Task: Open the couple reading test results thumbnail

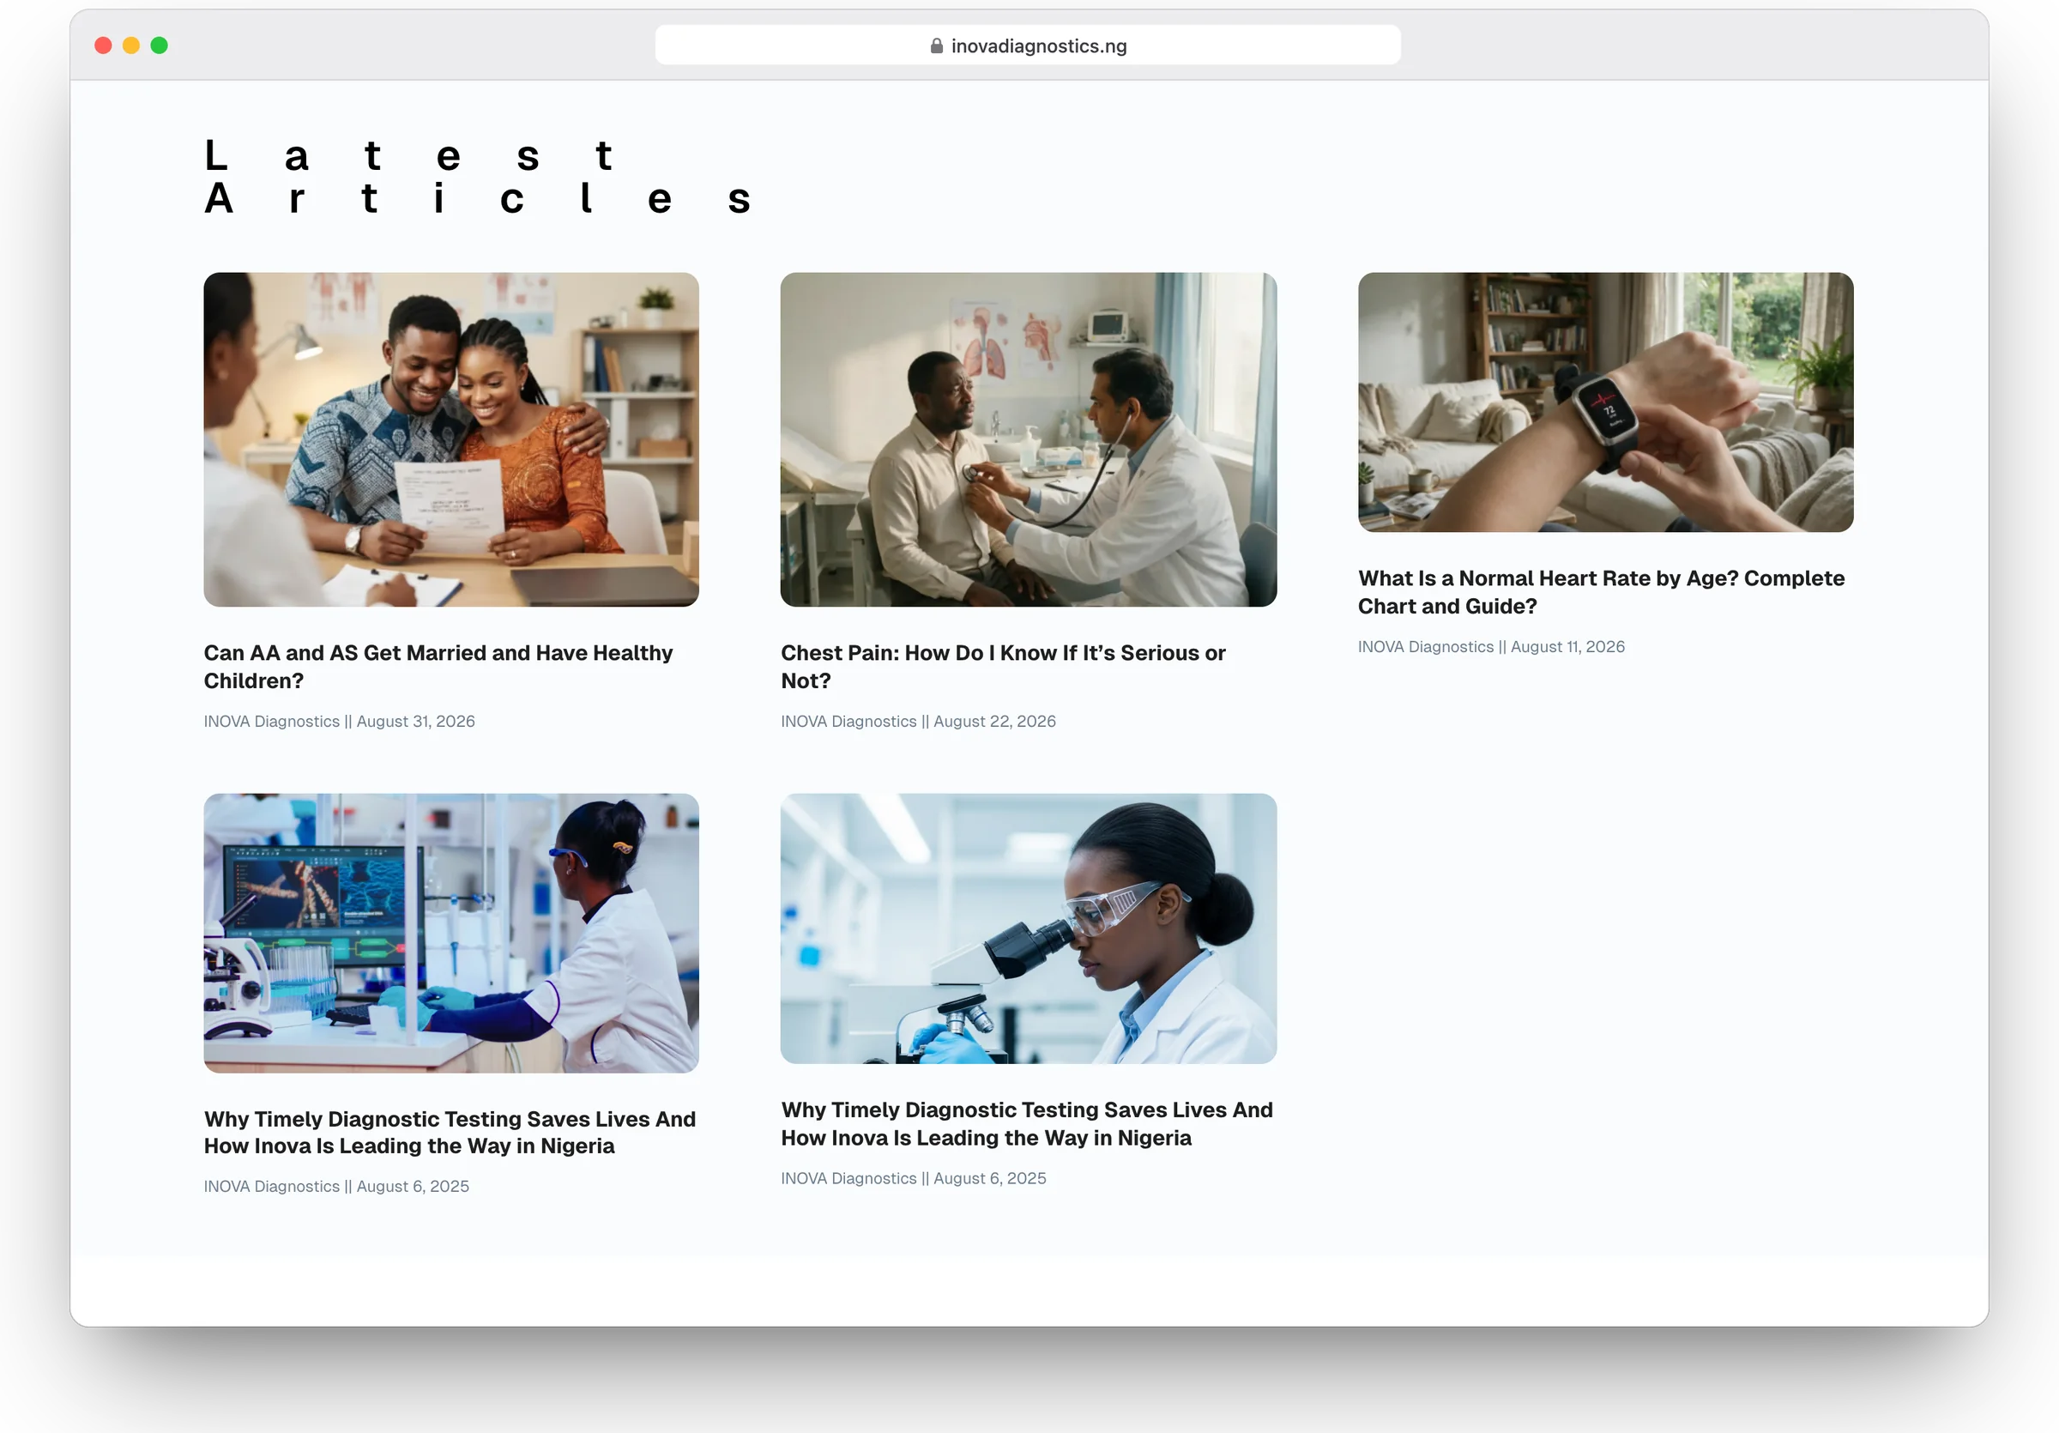Action: coord(451,439)
